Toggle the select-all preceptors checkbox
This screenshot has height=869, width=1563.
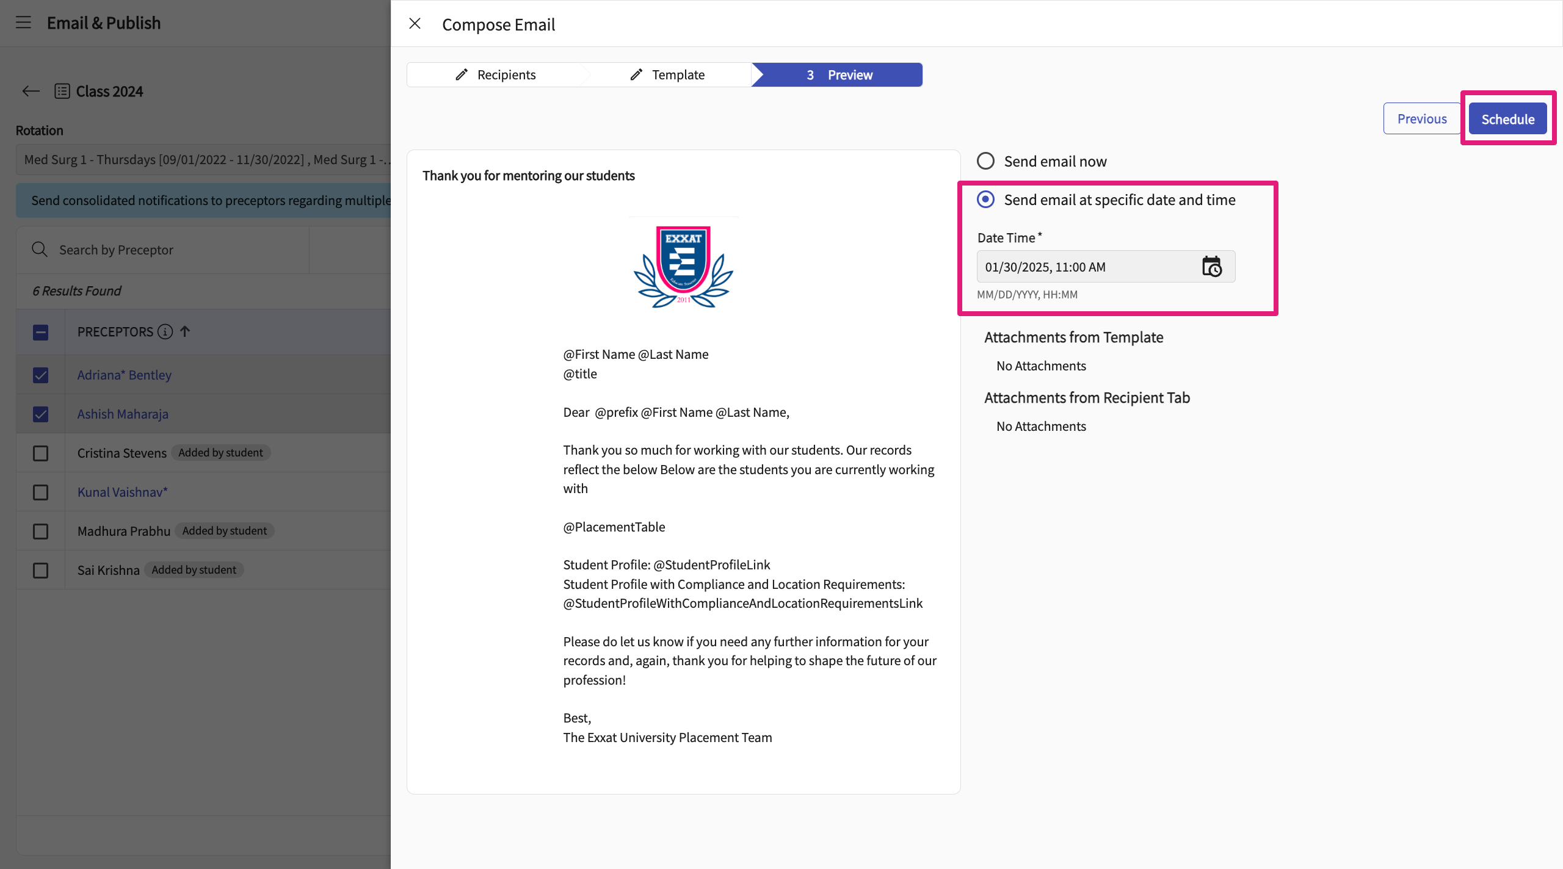tap(40, 333)
